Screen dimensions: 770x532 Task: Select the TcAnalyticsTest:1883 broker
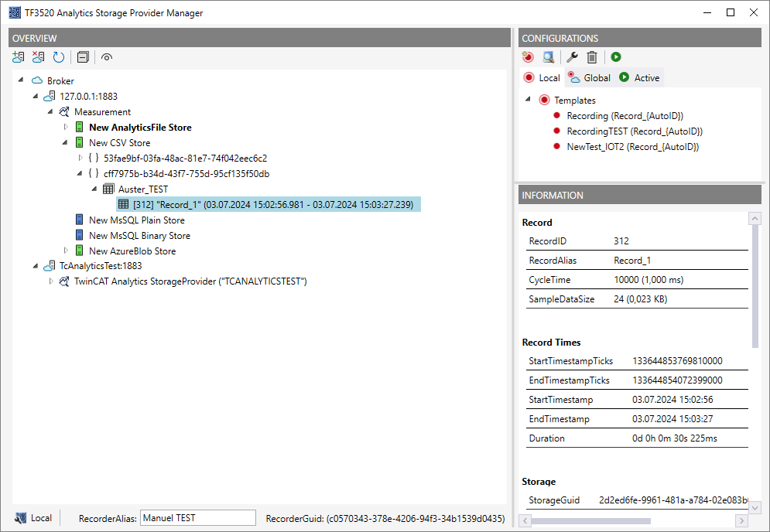(x=101, y=266)
